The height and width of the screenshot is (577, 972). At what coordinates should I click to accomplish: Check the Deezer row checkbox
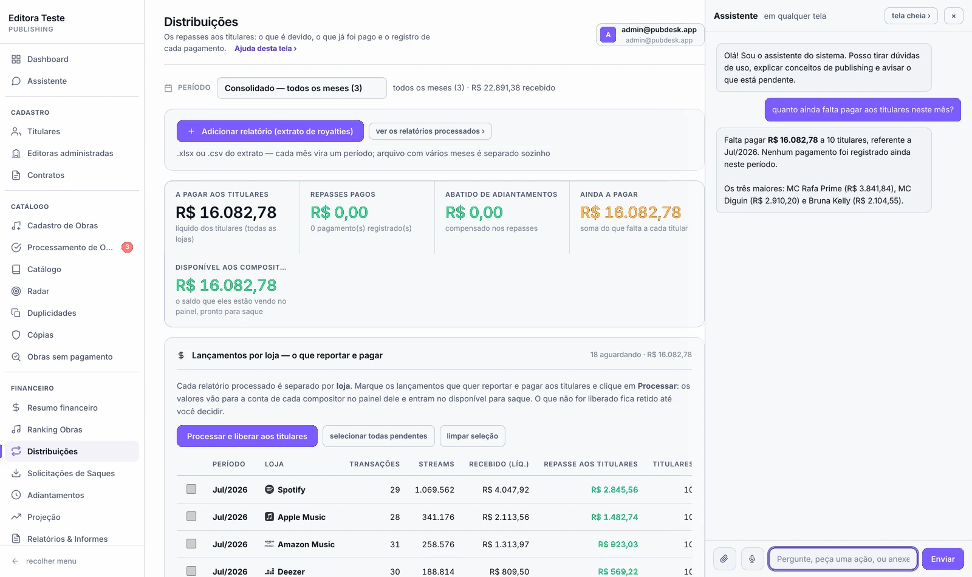click(x=191, y=571)
